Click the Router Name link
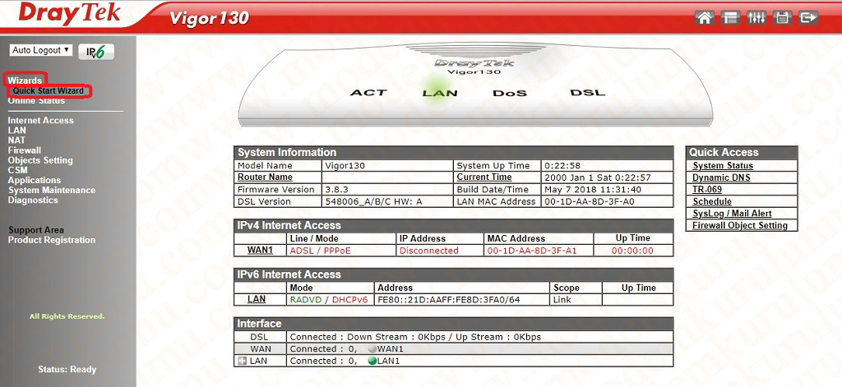Image resolution: width=842 pixels, height=387 pixels. point(266,177)
